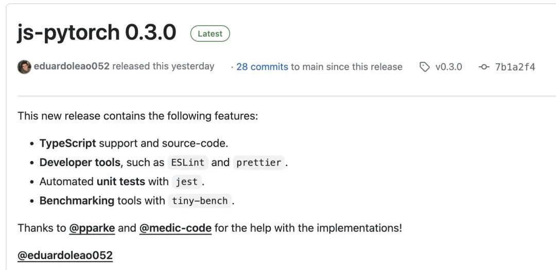Viewport: 556px width, 270px height.
Task: Open the eduardoleao052 author name beside avatar
Action: [72, 66]
